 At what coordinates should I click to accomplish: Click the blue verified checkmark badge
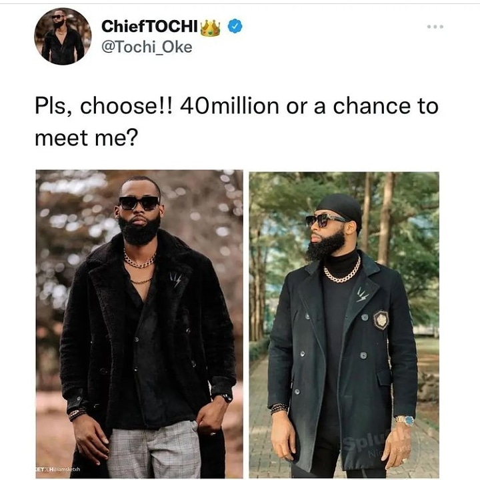coord(235,26)
